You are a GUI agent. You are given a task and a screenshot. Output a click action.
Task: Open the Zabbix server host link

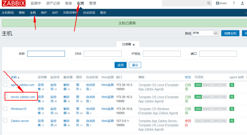(20, 121)
